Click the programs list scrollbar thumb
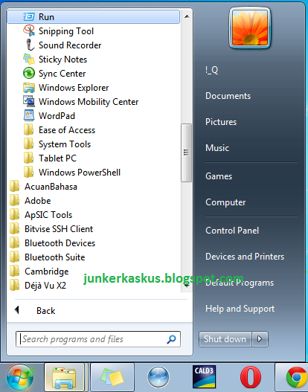This screenshot has height=392, width=308. click(x=186, y=152)
